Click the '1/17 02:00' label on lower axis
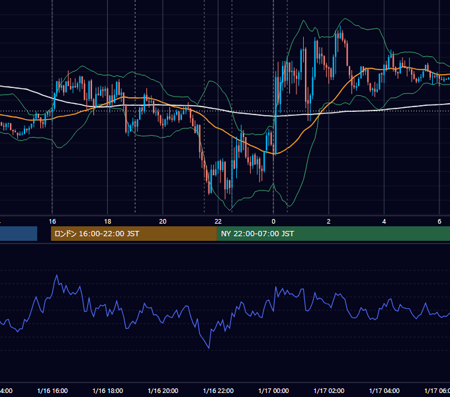This screenshot has width=450, height=397. [x=329, y=391]
